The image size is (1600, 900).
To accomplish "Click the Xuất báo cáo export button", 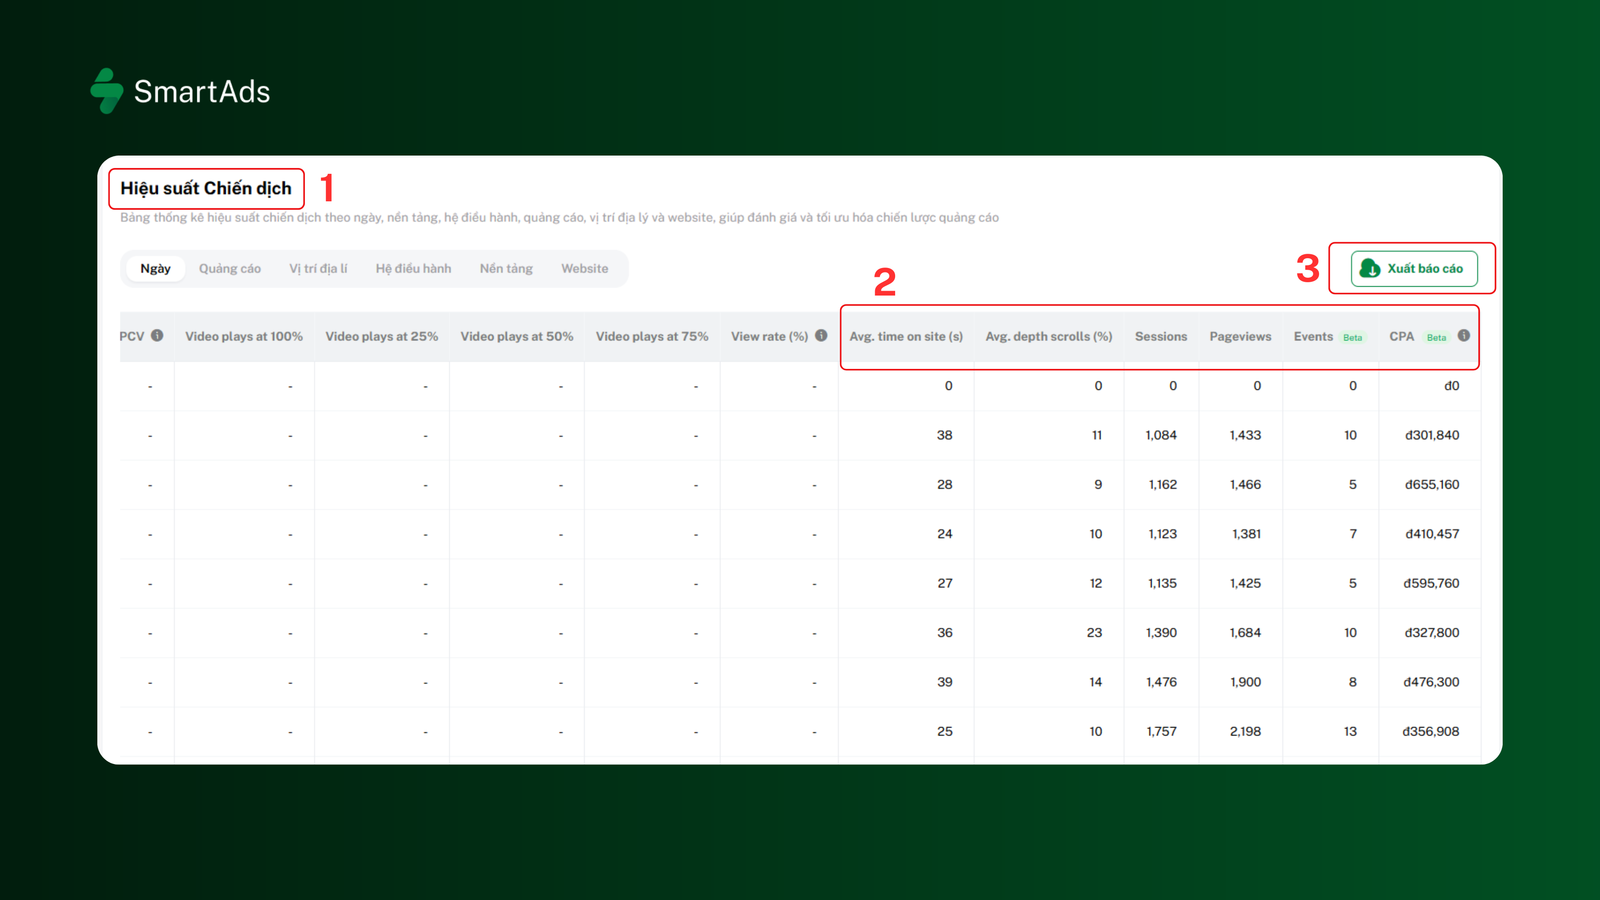I will pos(1414,268).
